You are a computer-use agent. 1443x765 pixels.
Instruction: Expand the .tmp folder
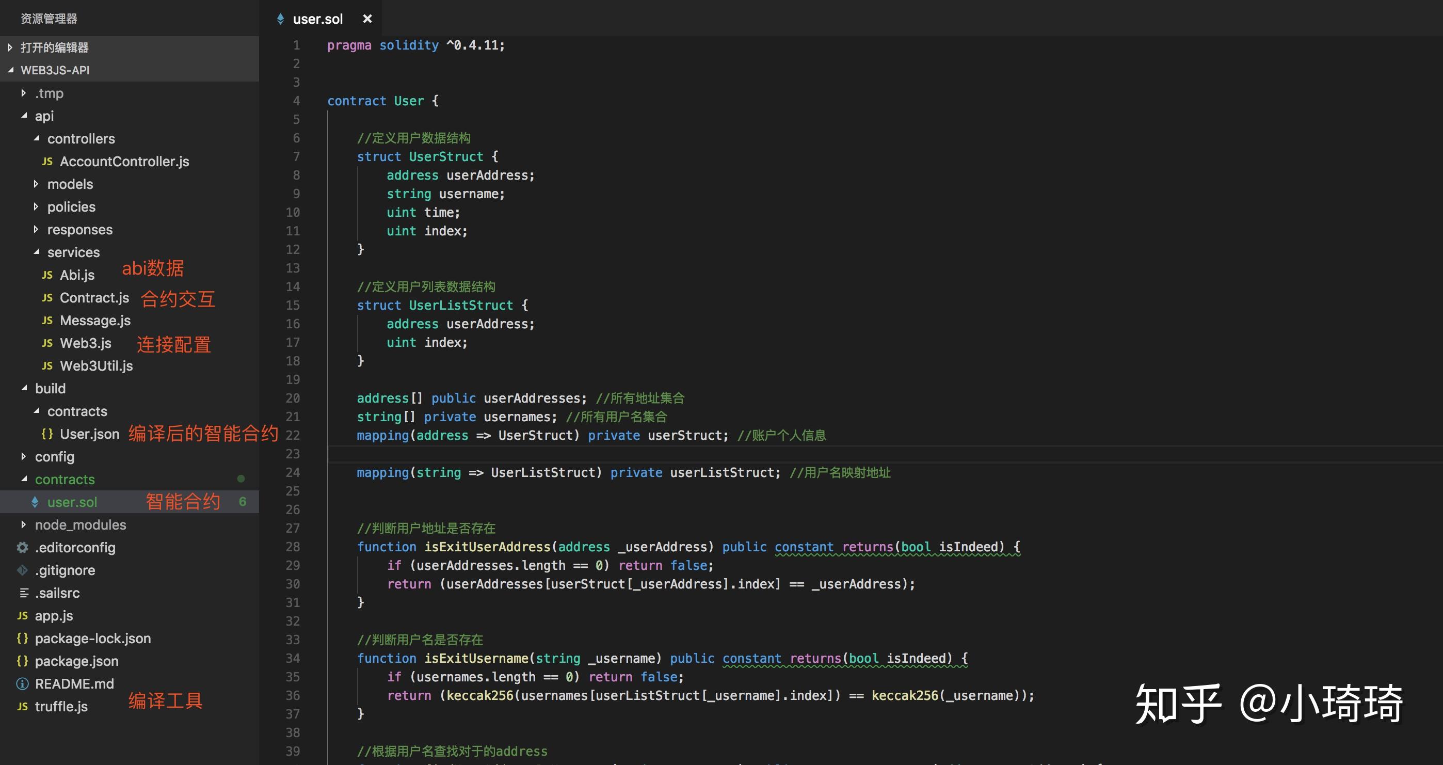24,93
